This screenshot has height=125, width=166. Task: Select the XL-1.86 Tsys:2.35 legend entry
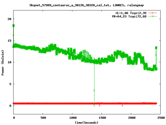click(x=131, y=13)
